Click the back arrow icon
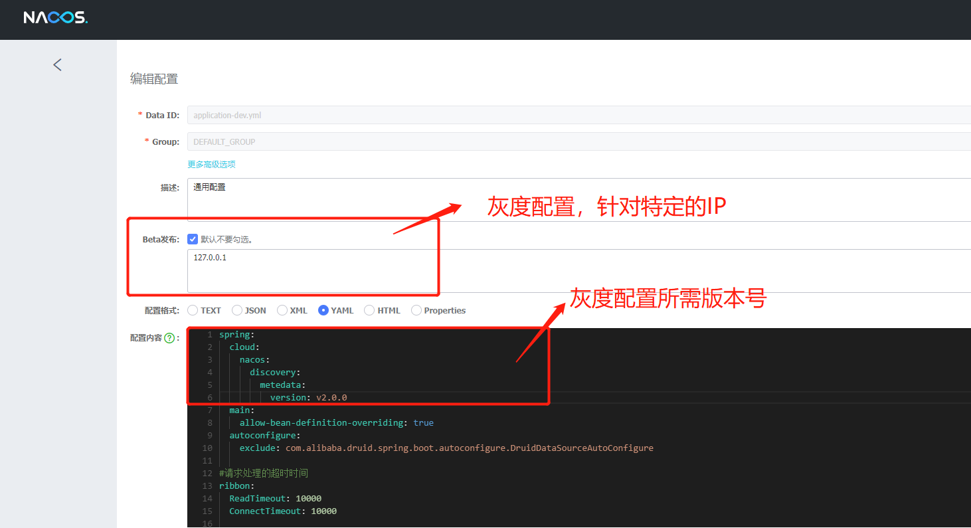 click(57, 64)
